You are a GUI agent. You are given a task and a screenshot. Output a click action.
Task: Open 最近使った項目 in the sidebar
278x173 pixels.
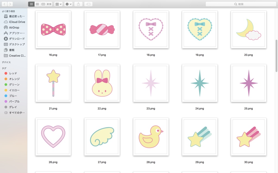(15, 16)
